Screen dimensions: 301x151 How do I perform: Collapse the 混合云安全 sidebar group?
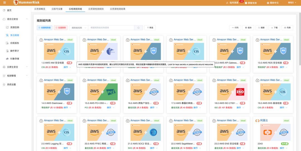15,19
